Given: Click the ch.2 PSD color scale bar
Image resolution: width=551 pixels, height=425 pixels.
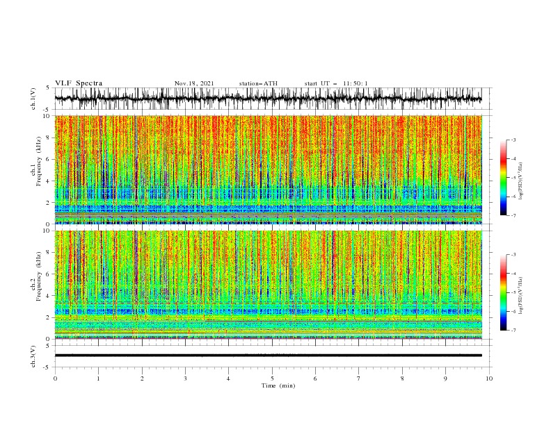Looking at the screenshot, I should click(x=503, y=292).
